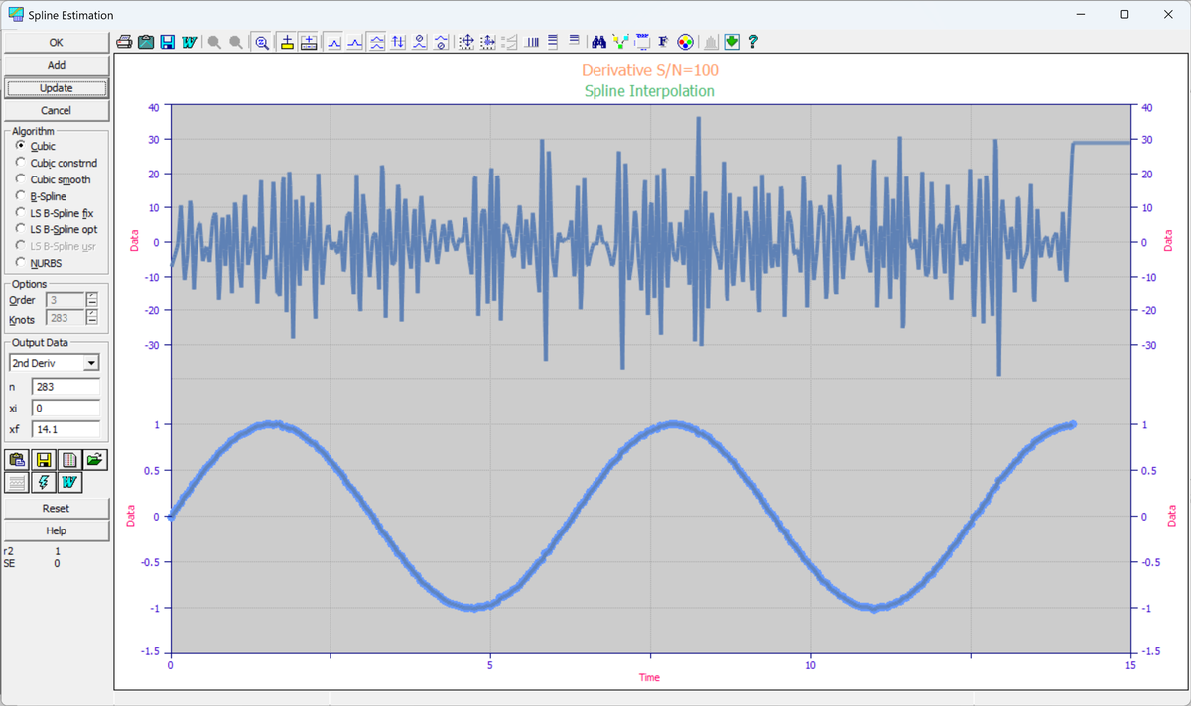Click the Order spinner arrows
The image size is (1191, 706).
[x=92, y=300]
